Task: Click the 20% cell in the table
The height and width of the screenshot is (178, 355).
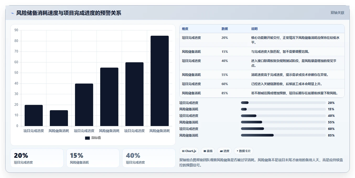Action: pos(225,38)
